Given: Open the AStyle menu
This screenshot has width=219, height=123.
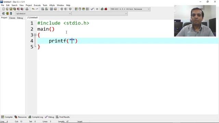Looking at the screenshot, I should [52, 5].
